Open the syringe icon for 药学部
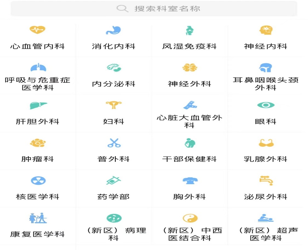 [113, 181]
